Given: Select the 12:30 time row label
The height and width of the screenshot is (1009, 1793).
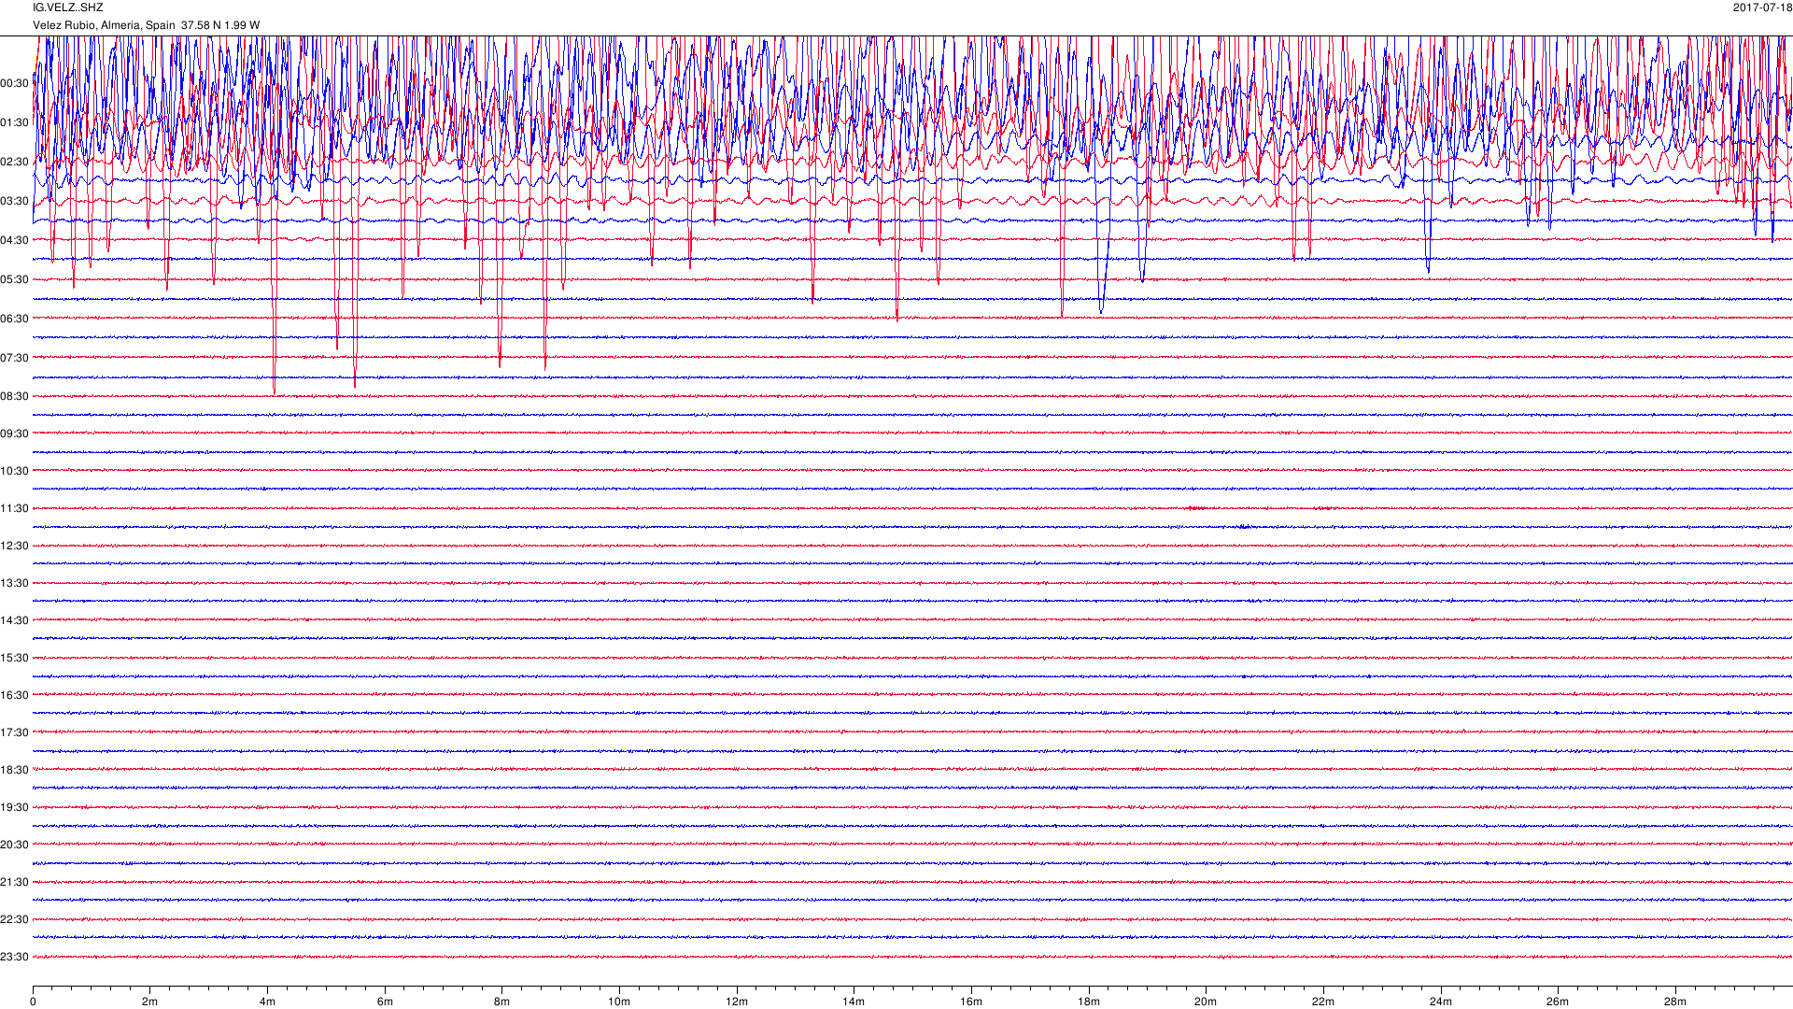Looking at the screenshot, I should point(15,546).
